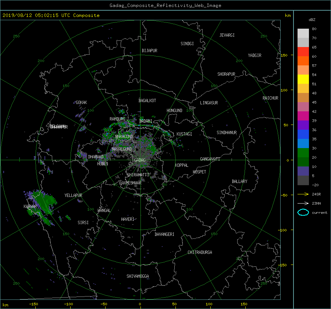Click the Gadag_Composite_Reflectivity_Web_Image title

tap(165, 6)
